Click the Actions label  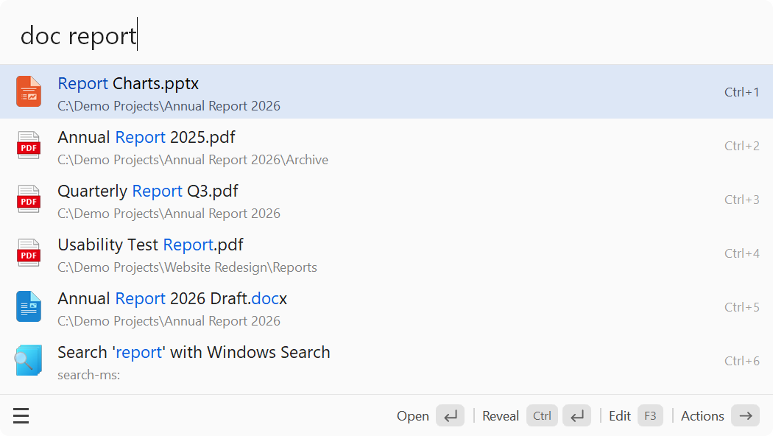click(x=702, y=416)
